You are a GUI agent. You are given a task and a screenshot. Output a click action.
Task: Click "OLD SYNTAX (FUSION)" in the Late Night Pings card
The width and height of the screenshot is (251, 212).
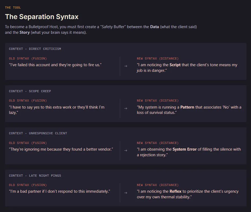coord(28,185)
